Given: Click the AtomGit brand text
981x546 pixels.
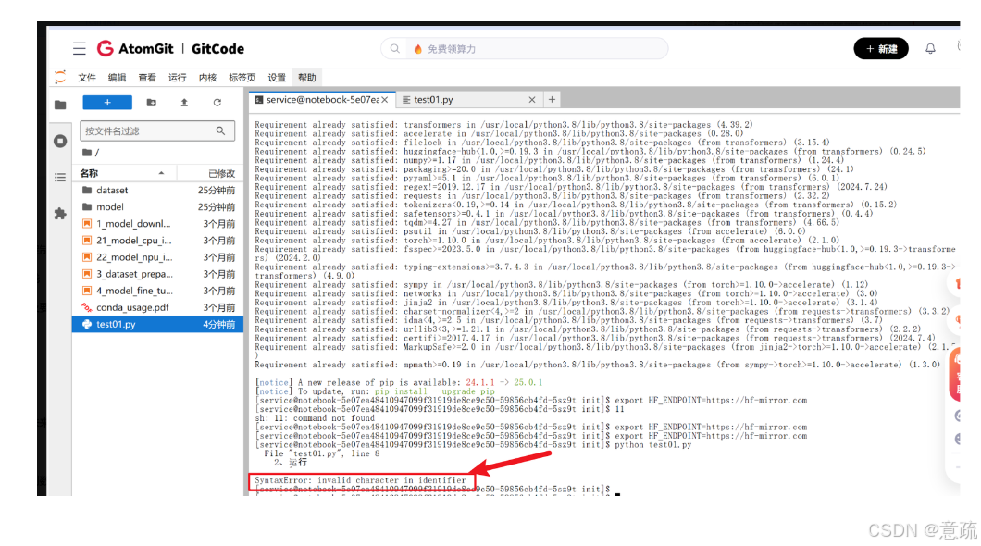Looking at the screenshot, I should [146, 49].
